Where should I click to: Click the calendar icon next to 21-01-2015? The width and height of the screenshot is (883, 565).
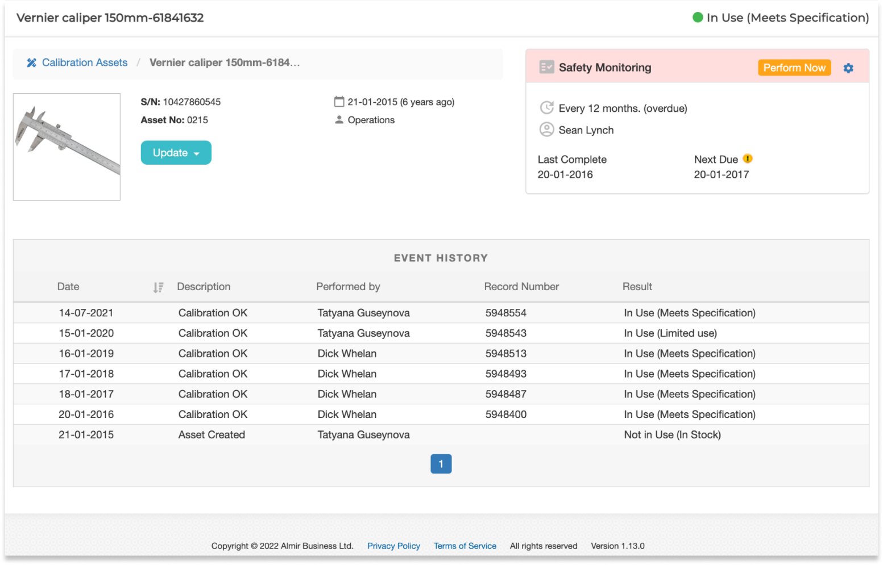click(339, 102)
